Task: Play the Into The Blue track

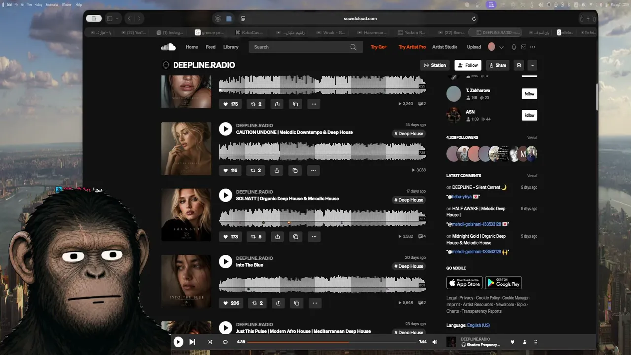Action: click(225, 262)
